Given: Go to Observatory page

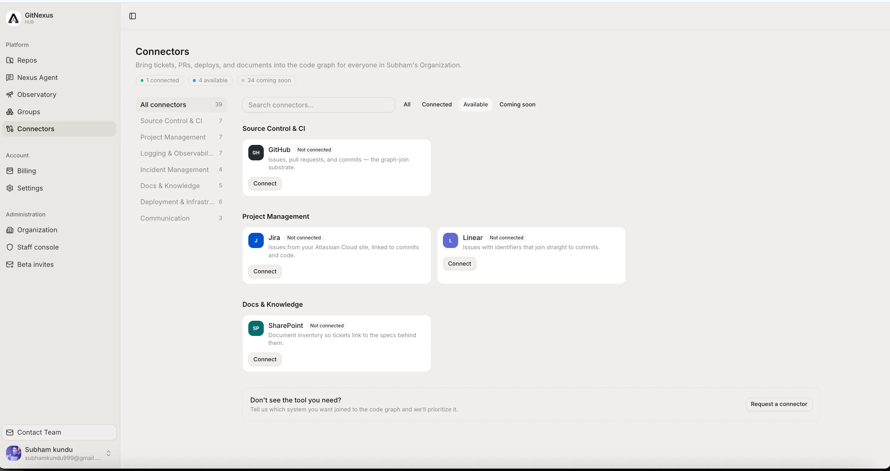Looking at the screenshot, I should point(59,94).
